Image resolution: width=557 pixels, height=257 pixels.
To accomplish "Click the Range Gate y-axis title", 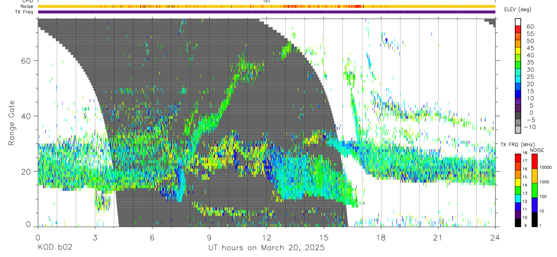I will [13, 123].
